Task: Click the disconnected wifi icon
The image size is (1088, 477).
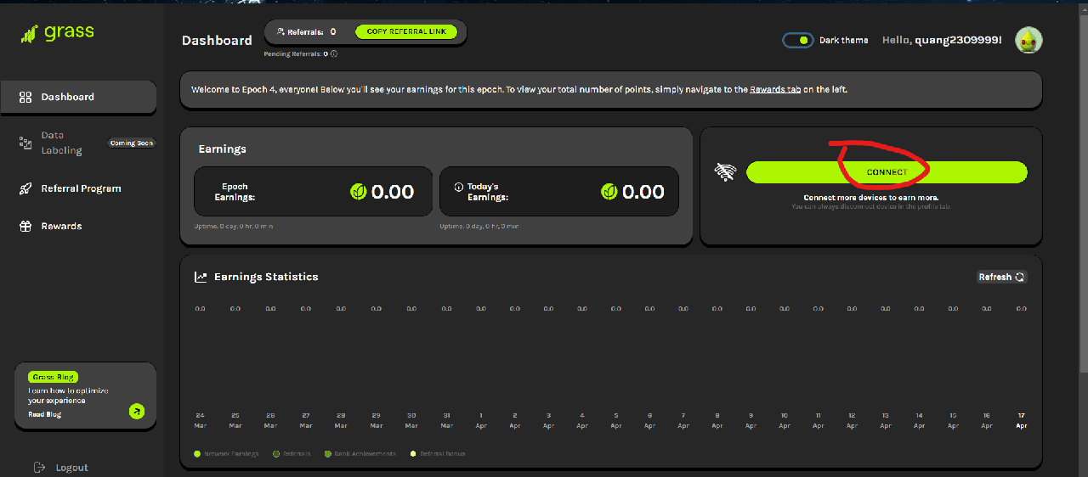Action: [x=725, y=172]
